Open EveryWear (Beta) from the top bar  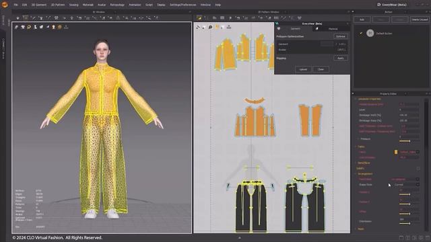391,5
